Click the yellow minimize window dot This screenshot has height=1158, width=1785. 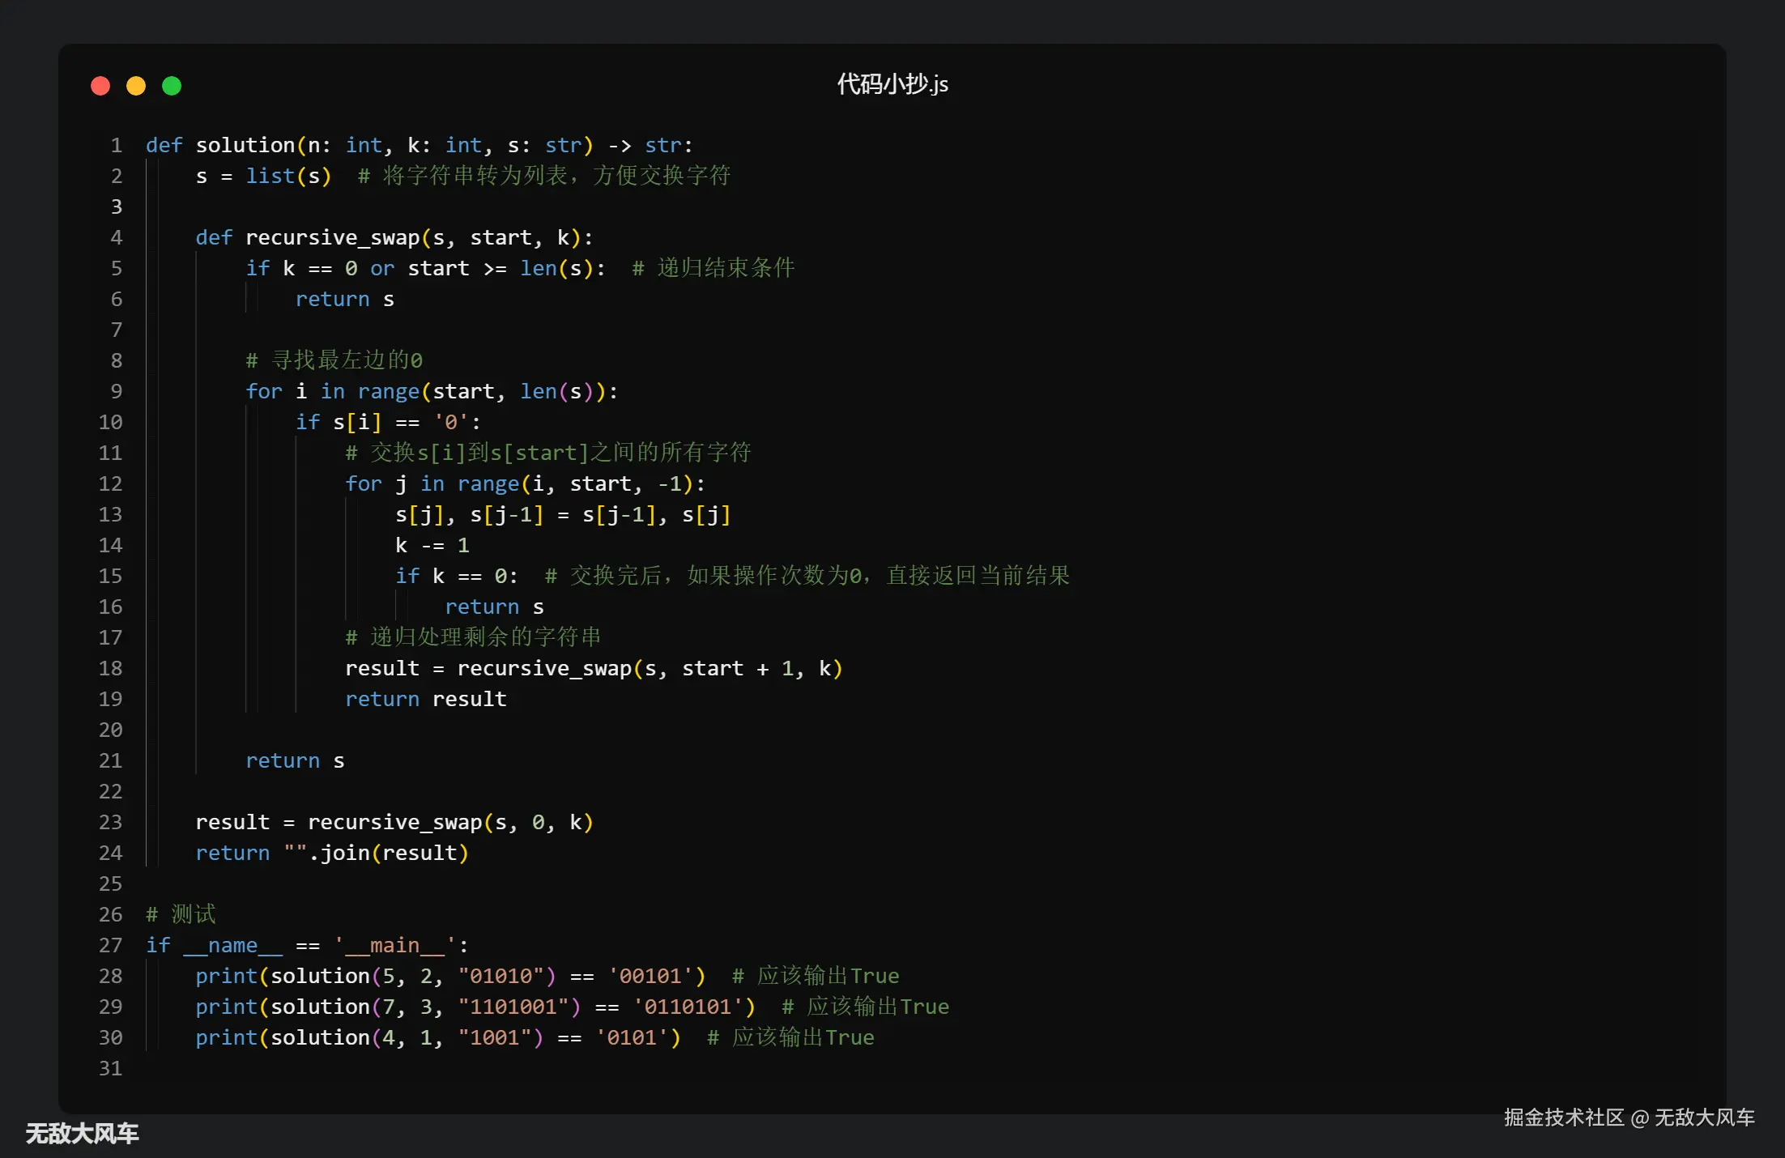[136, 86]
